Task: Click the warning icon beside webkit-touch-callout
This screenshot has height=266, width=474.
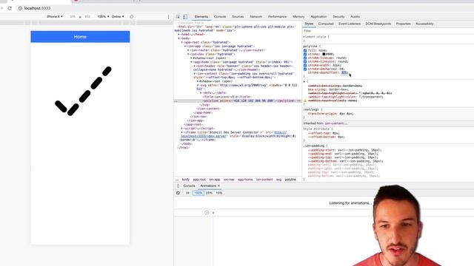Action: click(x=305, y=100)
